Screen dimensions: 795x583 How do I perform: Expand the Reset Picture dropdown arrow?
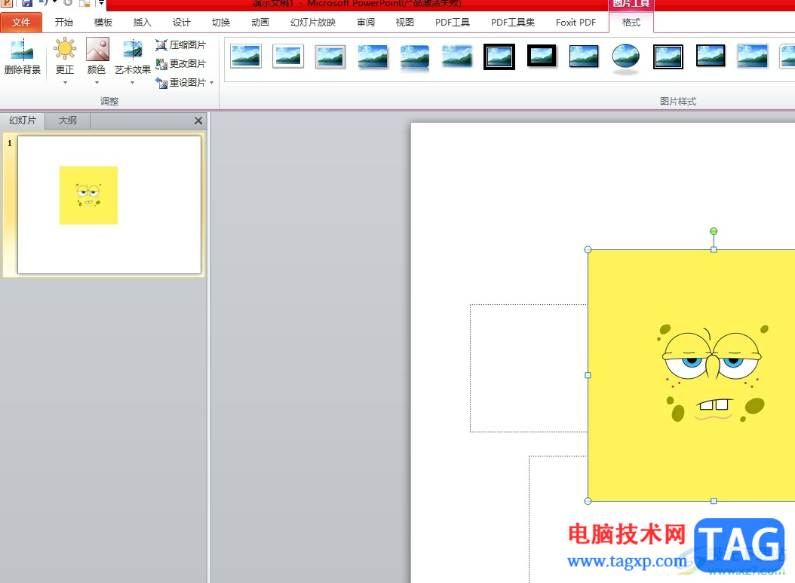211,83
